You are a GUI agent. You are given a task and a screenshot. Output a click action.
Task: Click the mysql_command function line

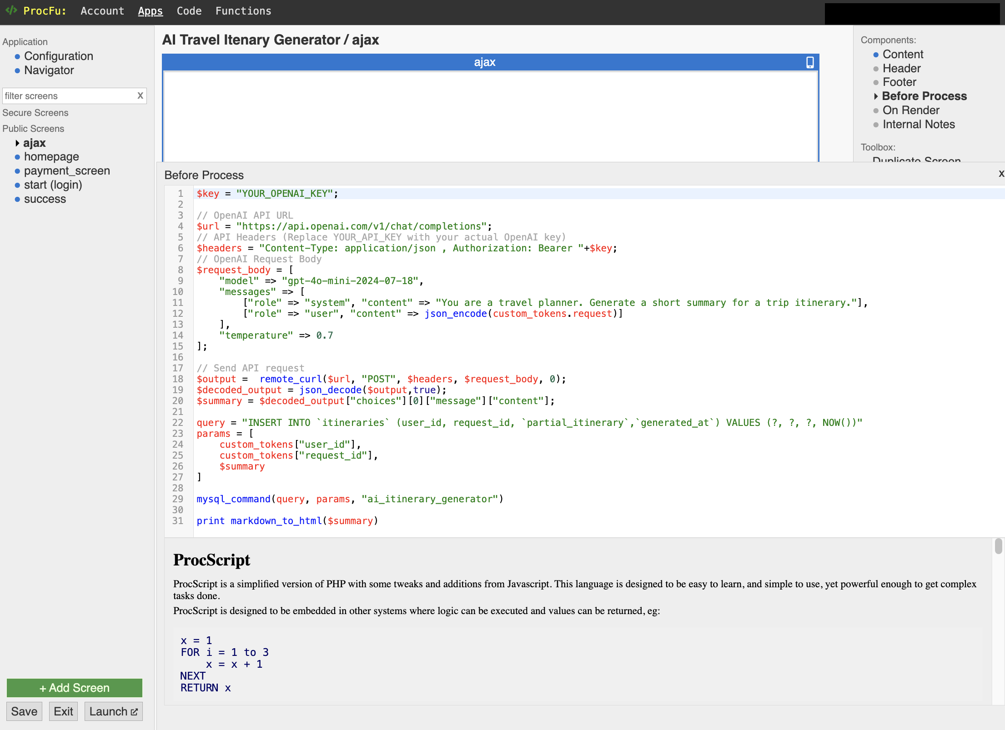(350, 499)
